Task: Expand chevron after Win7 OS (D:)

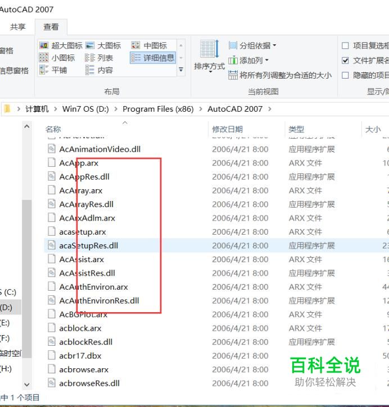Action: click(x=116, y=109)
